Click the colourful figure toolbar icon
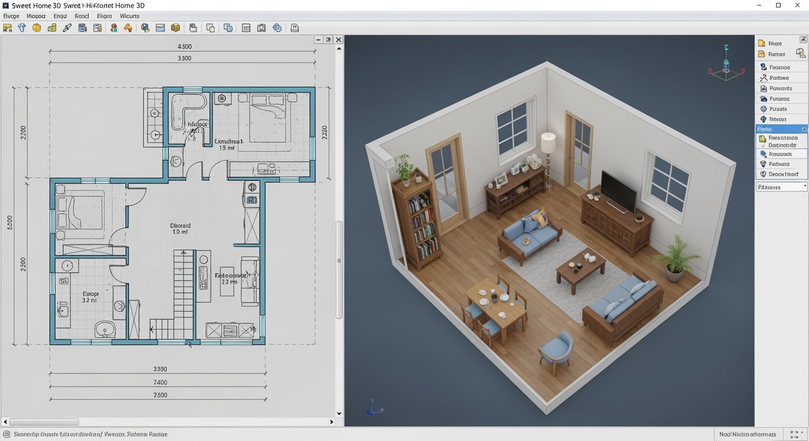The image size is (809, 441). tap(113, 28)
